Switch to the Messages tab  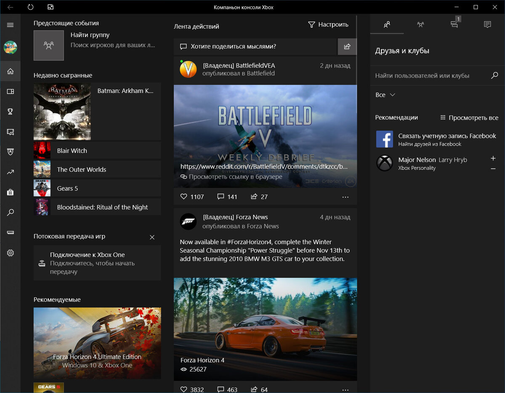pyautogui.click(x=454, y=24)
